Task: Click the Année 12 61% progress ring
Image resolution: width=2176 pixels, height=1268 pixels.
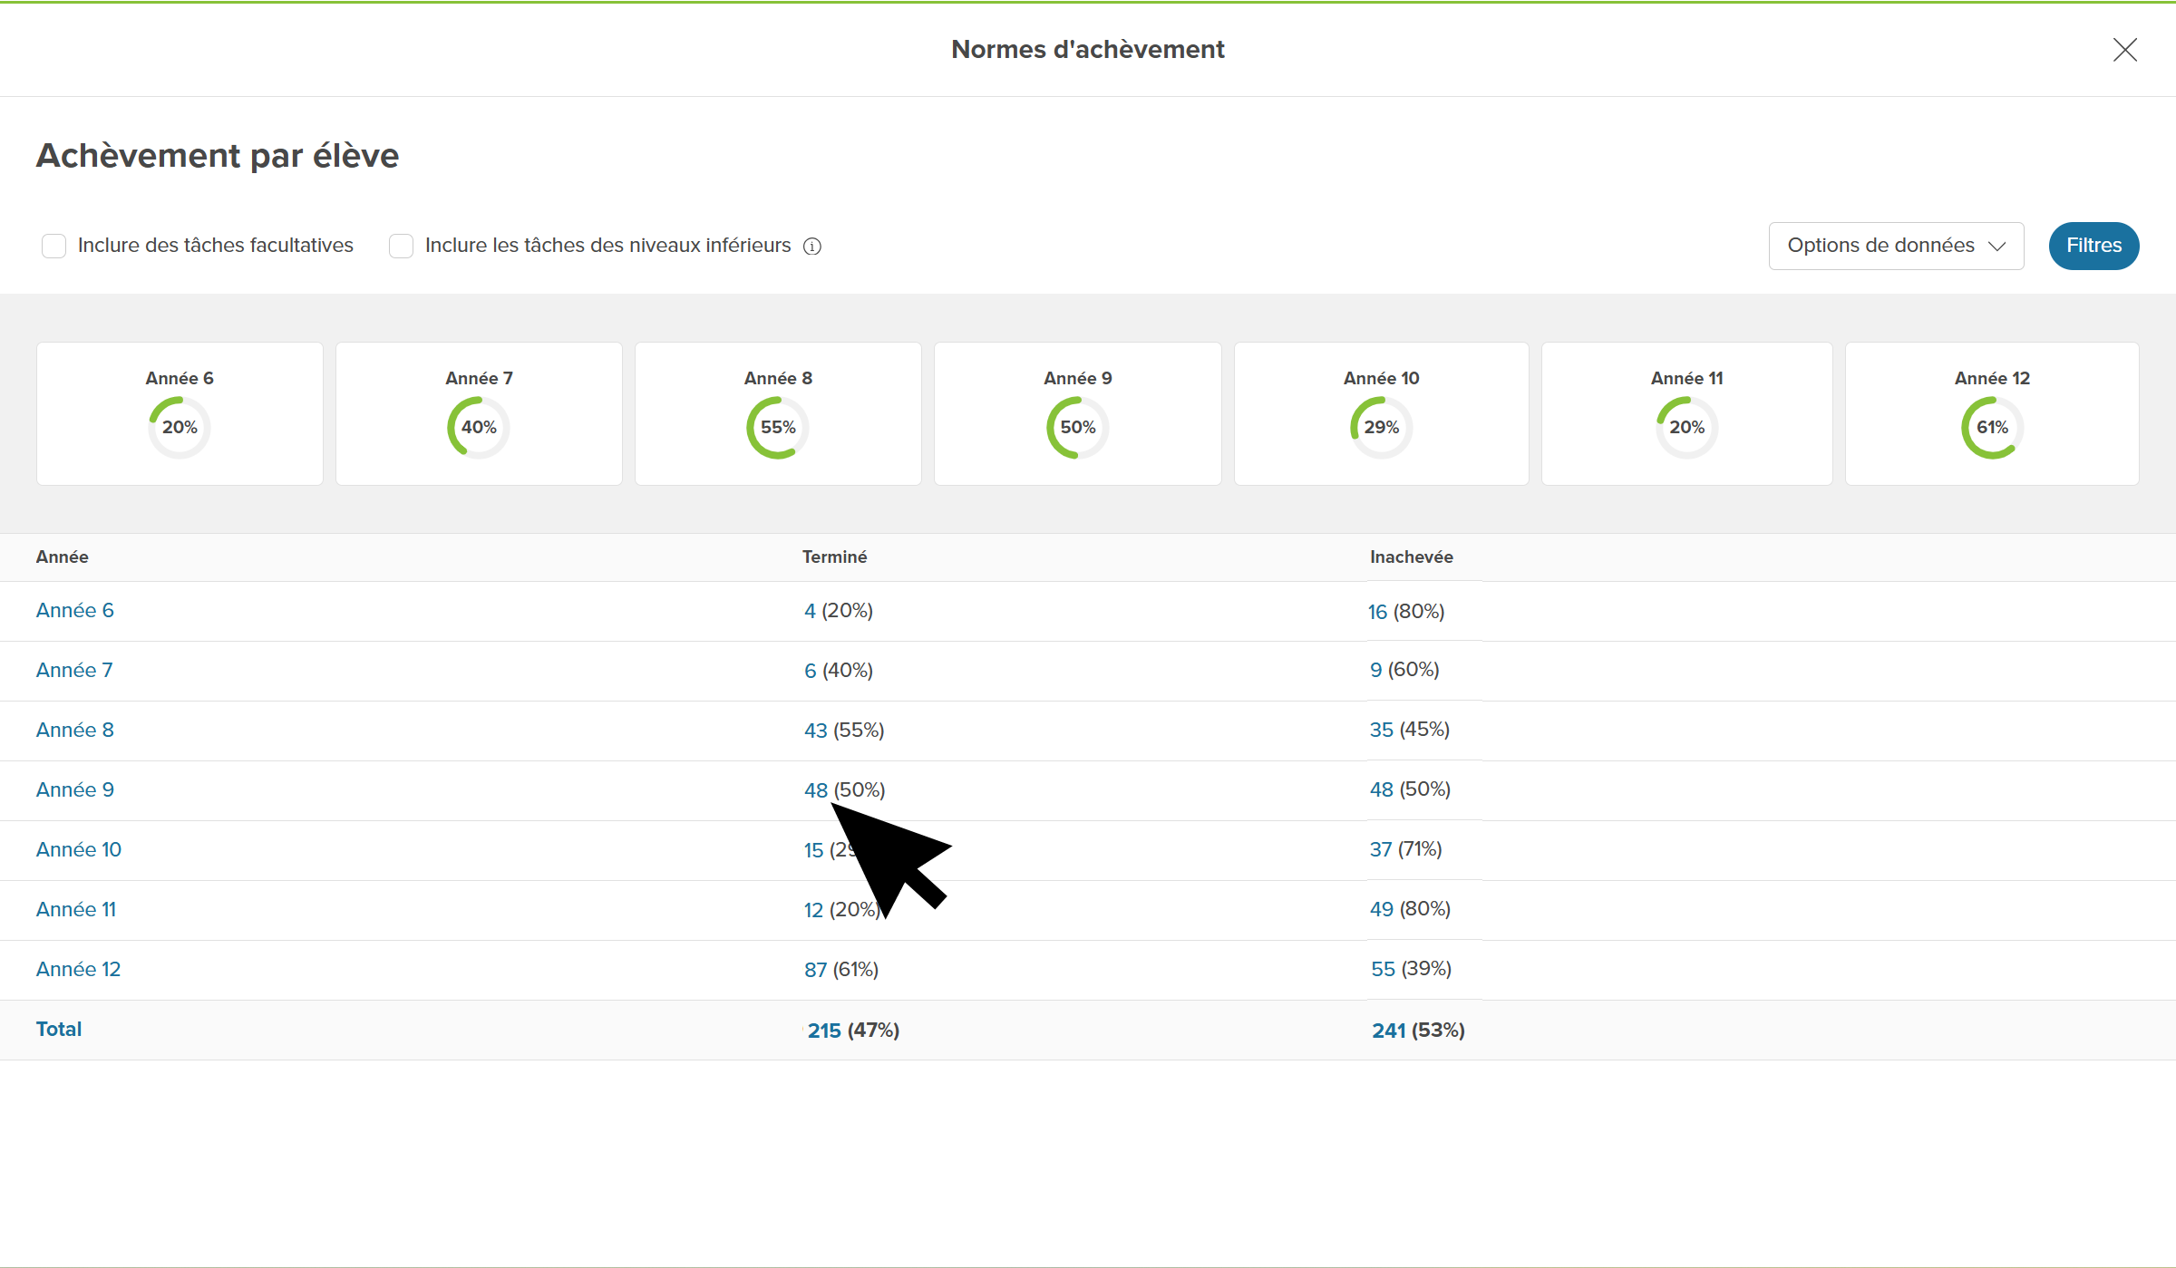Action: point(1992,428)
